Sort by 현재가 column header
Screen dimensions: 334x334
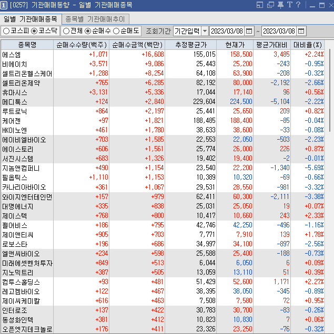(235, 45)
